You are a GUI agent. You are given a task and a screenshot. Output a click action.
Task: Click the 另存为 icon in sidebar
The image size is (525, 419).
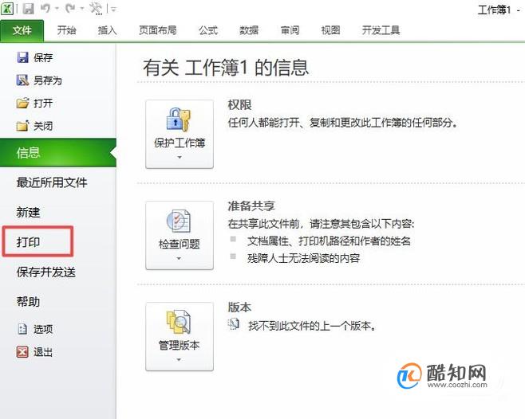click(22, 80)
